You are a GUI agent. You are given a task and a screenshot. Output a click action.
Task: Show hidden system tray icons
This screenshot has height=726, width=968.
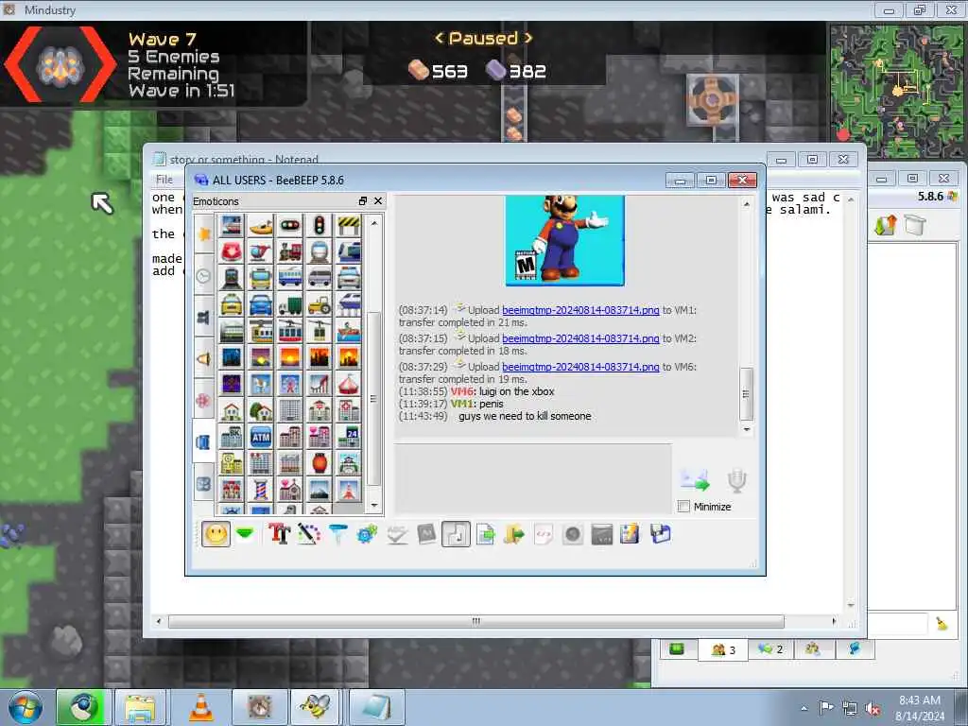pyautogui.click(x=804, y=709)
